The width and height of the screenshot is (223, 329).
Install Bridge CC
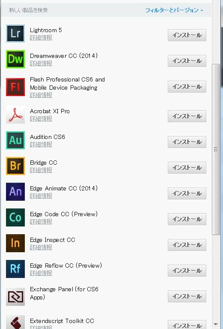click(x=187, y=168)
